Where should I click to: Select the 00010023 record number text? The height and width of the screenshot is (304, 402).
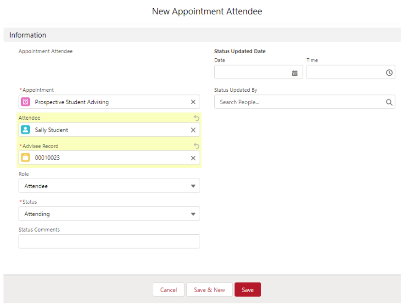[47, 158]
